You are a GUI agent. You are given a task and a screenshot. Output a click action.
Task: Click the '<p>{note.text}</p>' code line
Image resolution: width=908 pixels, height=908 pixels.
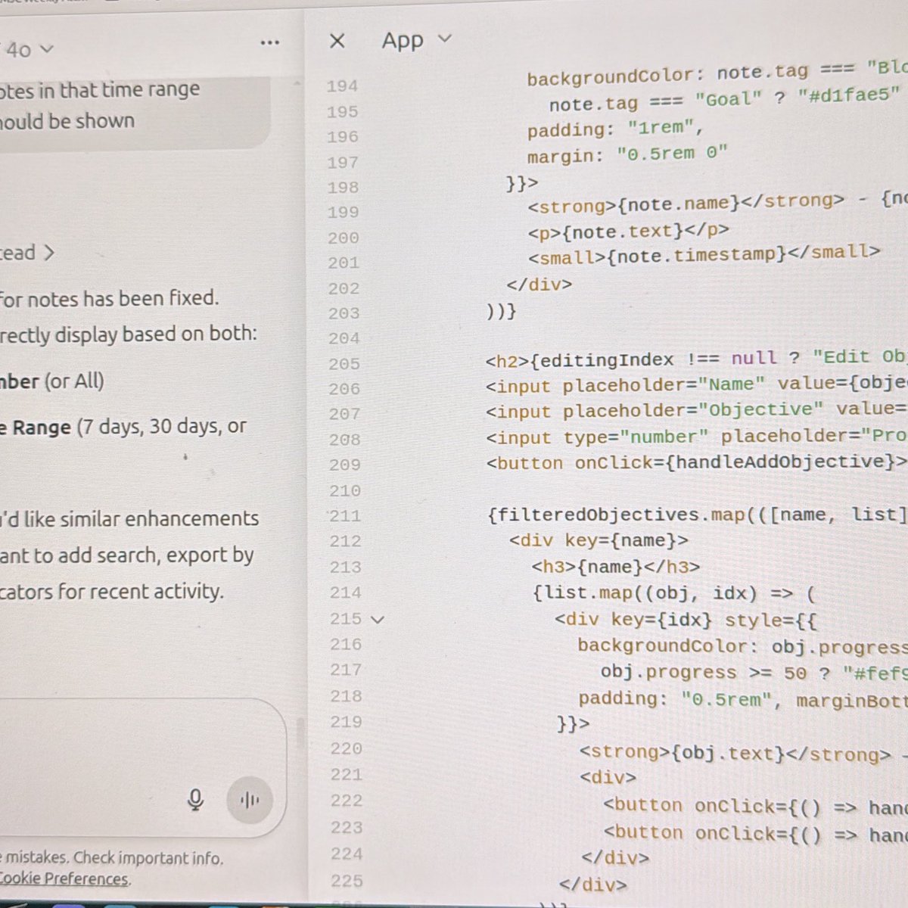[x=629, y=231]
